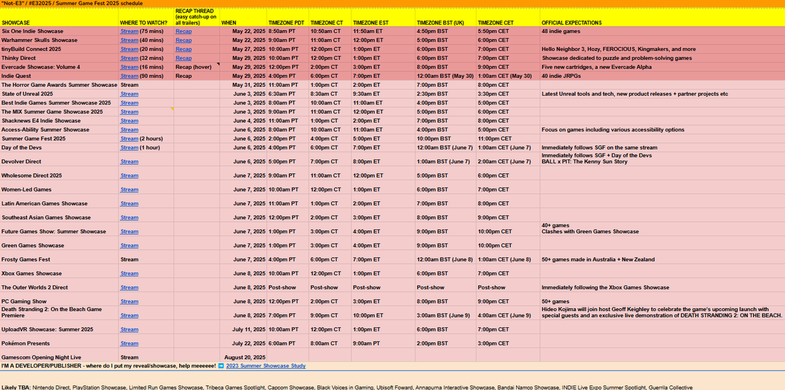Select the TIMEZONE EST header cell

[x=382, y=18]
